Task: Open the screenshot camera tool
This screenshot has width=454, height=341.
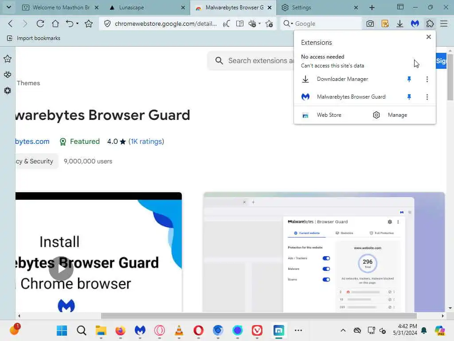Action: click(x=370, y=24)
